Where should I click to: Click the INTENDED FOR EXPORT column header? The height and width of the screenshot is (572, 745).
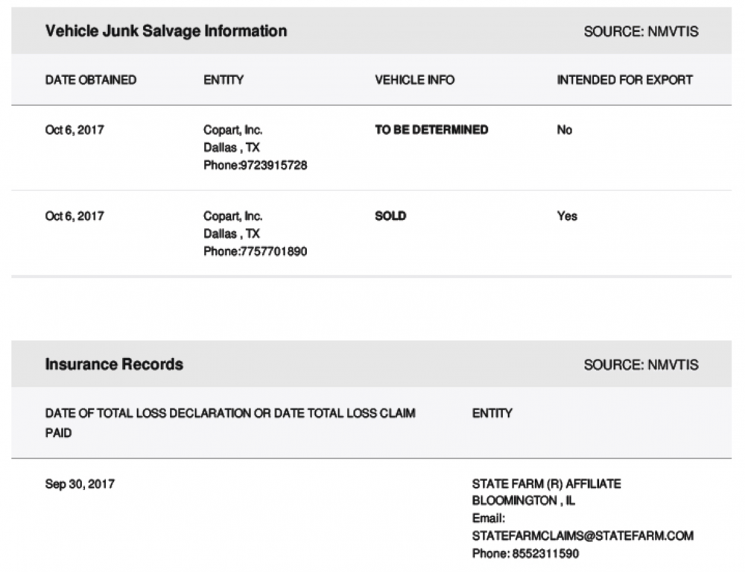625,80
